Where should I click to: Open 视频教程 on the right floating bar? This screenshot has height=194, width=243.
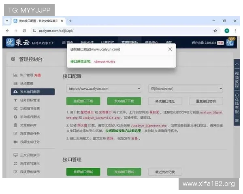coord(237,79)
